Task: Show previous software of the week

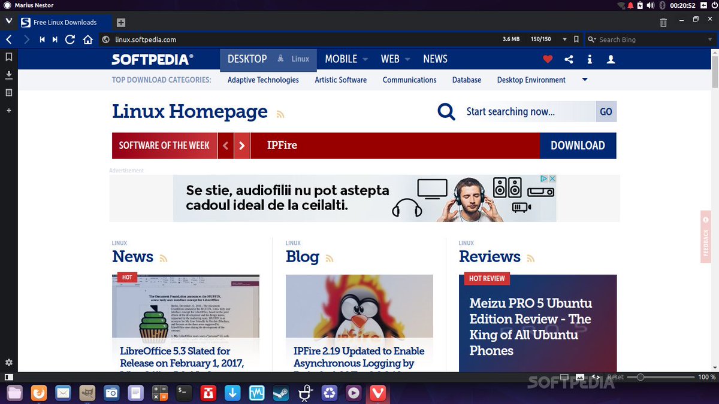Action: click(x=225, y=145)
